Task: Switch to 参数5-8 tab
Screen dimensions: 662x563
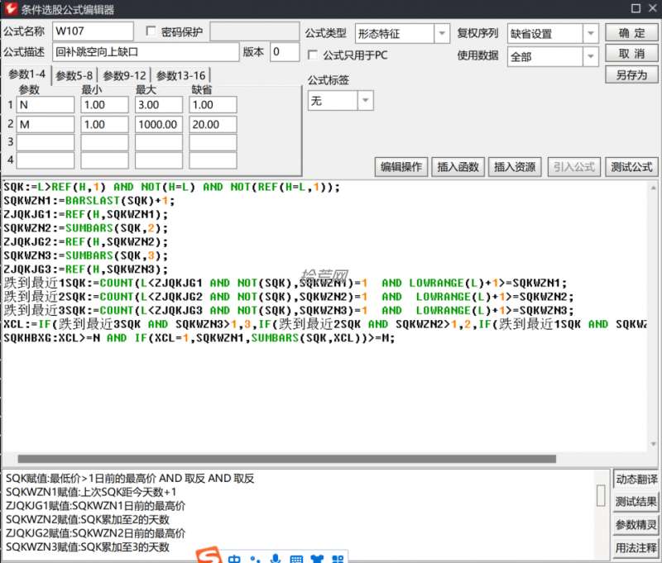Action: click(74, 75)
